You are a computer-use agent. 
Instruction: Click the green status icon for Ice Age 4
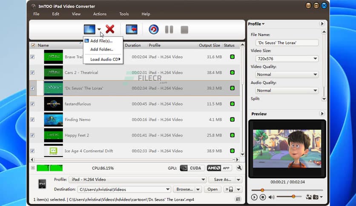point(232,151)
